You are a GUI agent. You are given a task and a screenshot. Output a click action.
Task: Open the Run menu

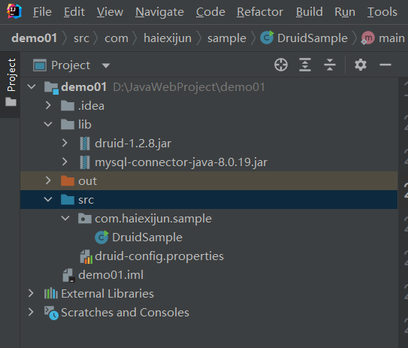(x=345, y=12)
